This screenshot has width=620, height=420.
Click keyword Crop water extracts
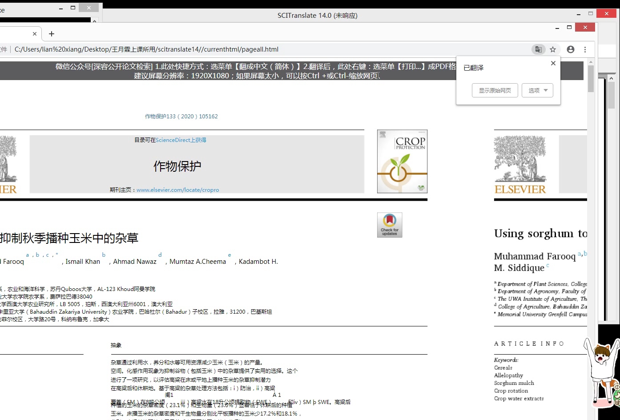[519, 399]
